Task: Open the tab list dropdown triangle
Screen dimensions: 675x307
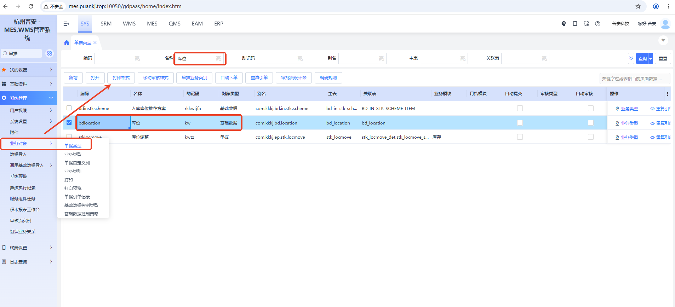Action: click(x=663, y=40)
